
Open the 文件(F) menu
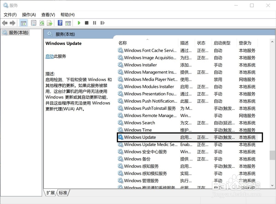[x=10, y=15]
